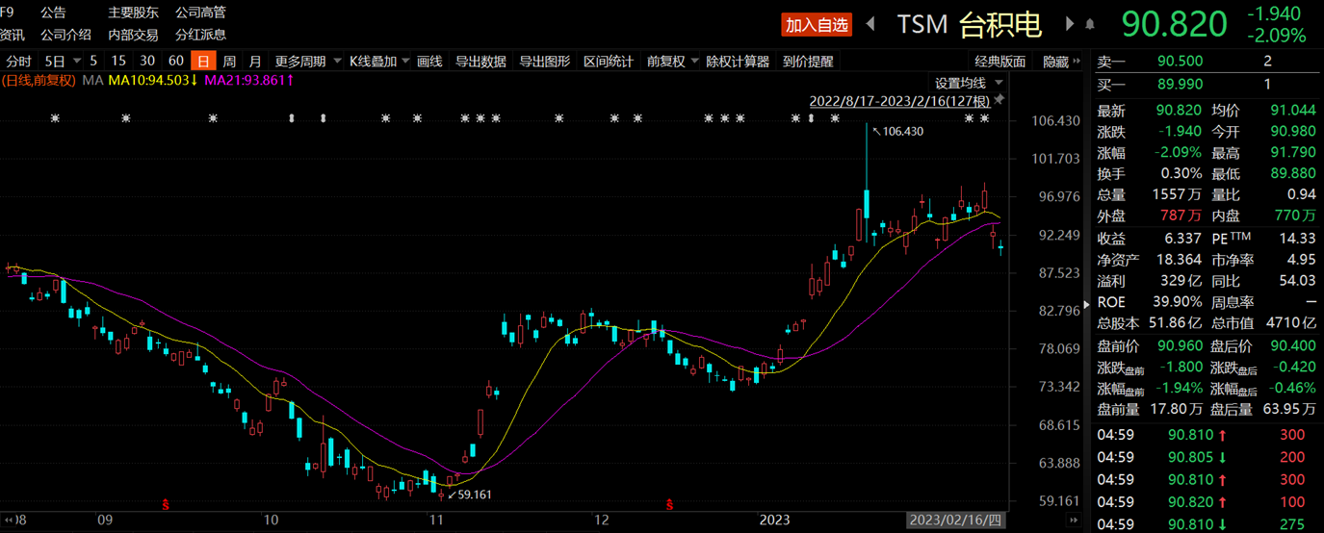
Task: Click the ROE value 39.90%
Action: tap(1177, 302)
